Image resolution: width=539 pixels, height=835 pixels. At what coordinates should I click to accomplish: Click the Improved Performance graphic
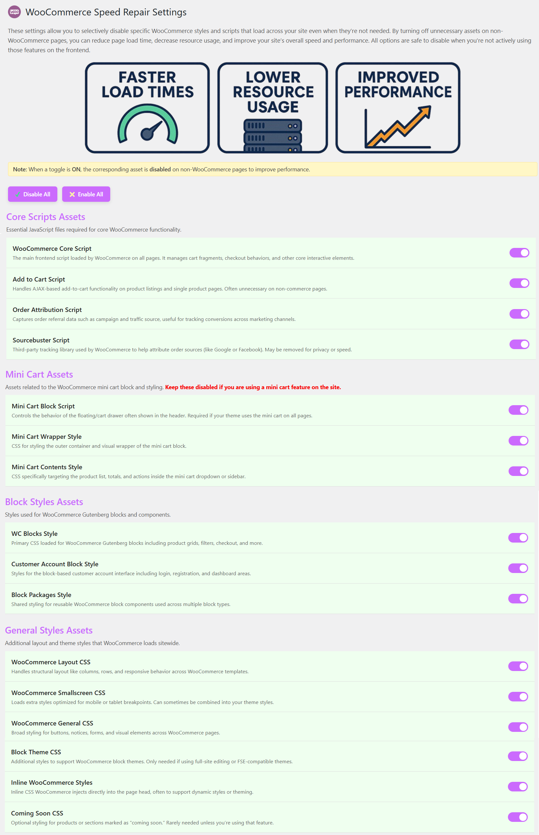398,108
